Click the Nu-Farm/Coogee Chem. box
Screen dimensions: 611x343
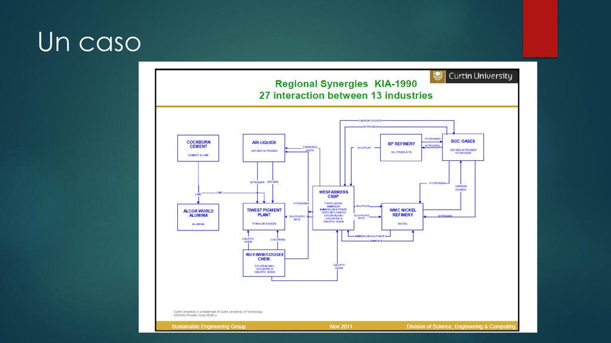[x=264, y=263]
